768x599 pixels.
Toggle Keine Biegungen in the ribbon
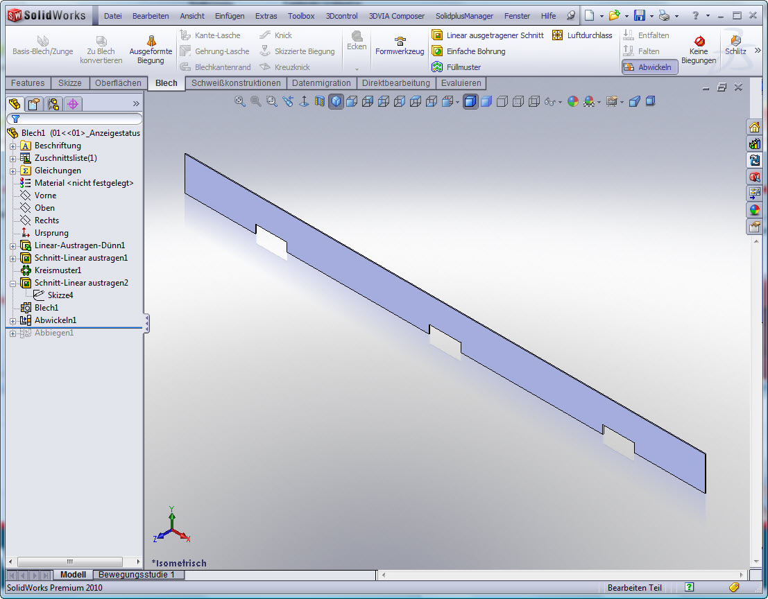pyautogui.click(x=699, y=50)
